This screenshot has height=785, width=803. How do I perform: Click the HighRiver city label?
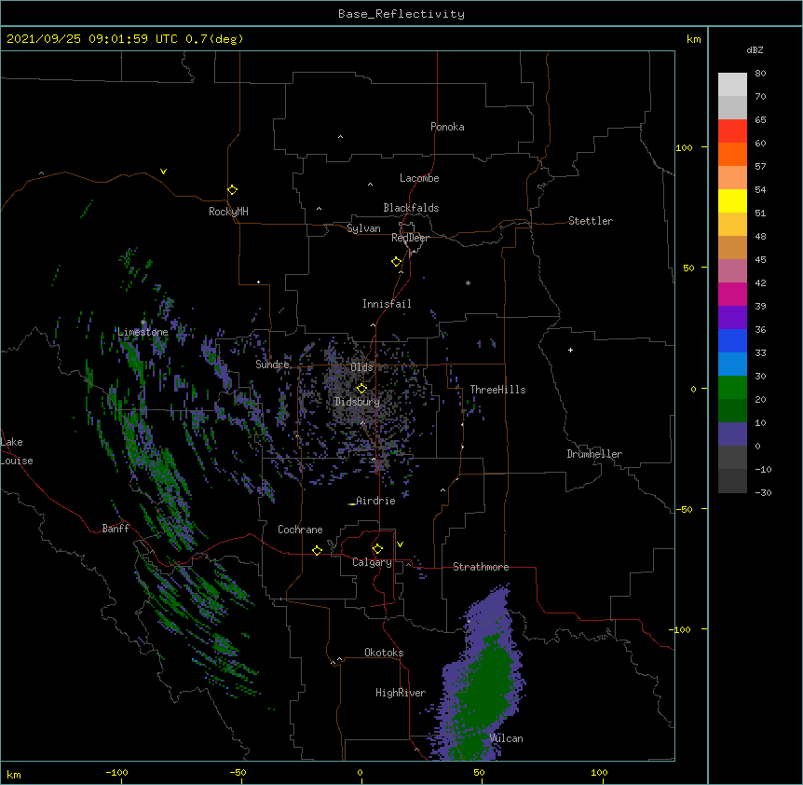(x=401, y=693)
